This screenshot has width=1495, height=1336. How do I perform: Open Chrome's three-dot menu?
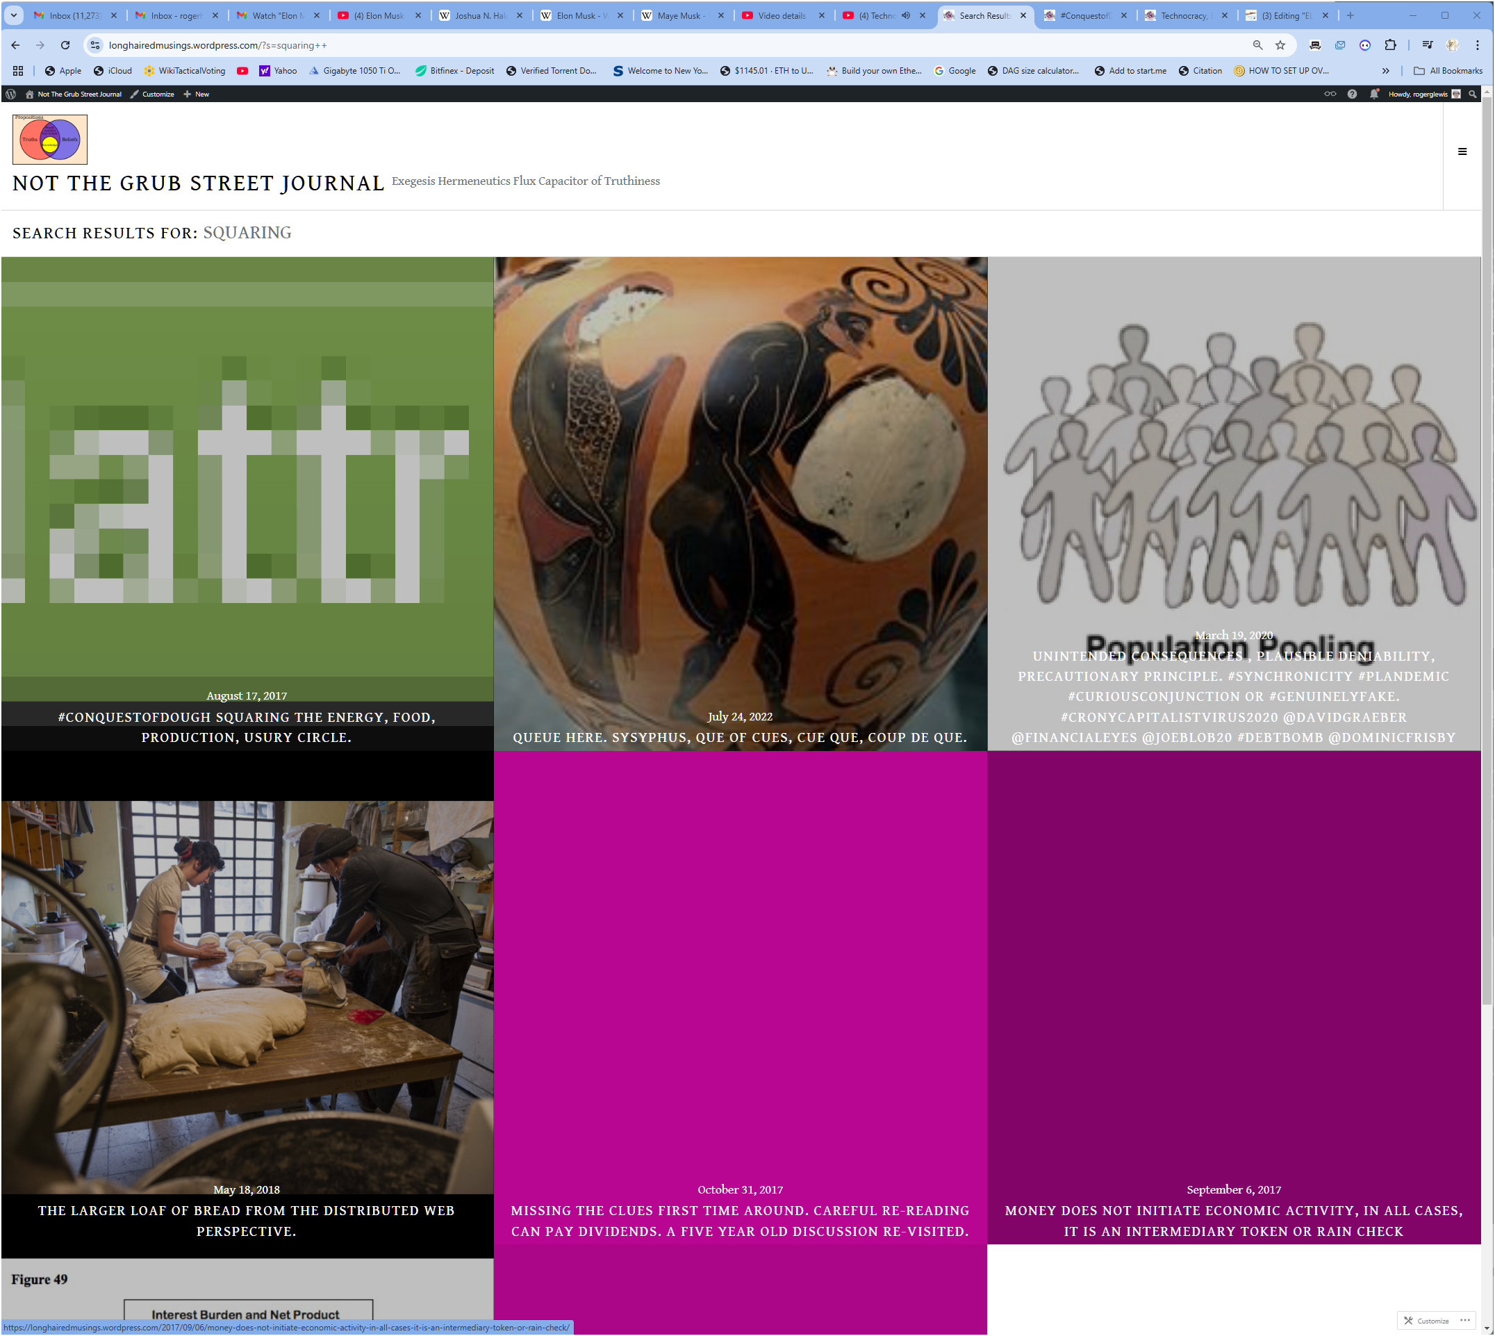(x=1478, y=46)
